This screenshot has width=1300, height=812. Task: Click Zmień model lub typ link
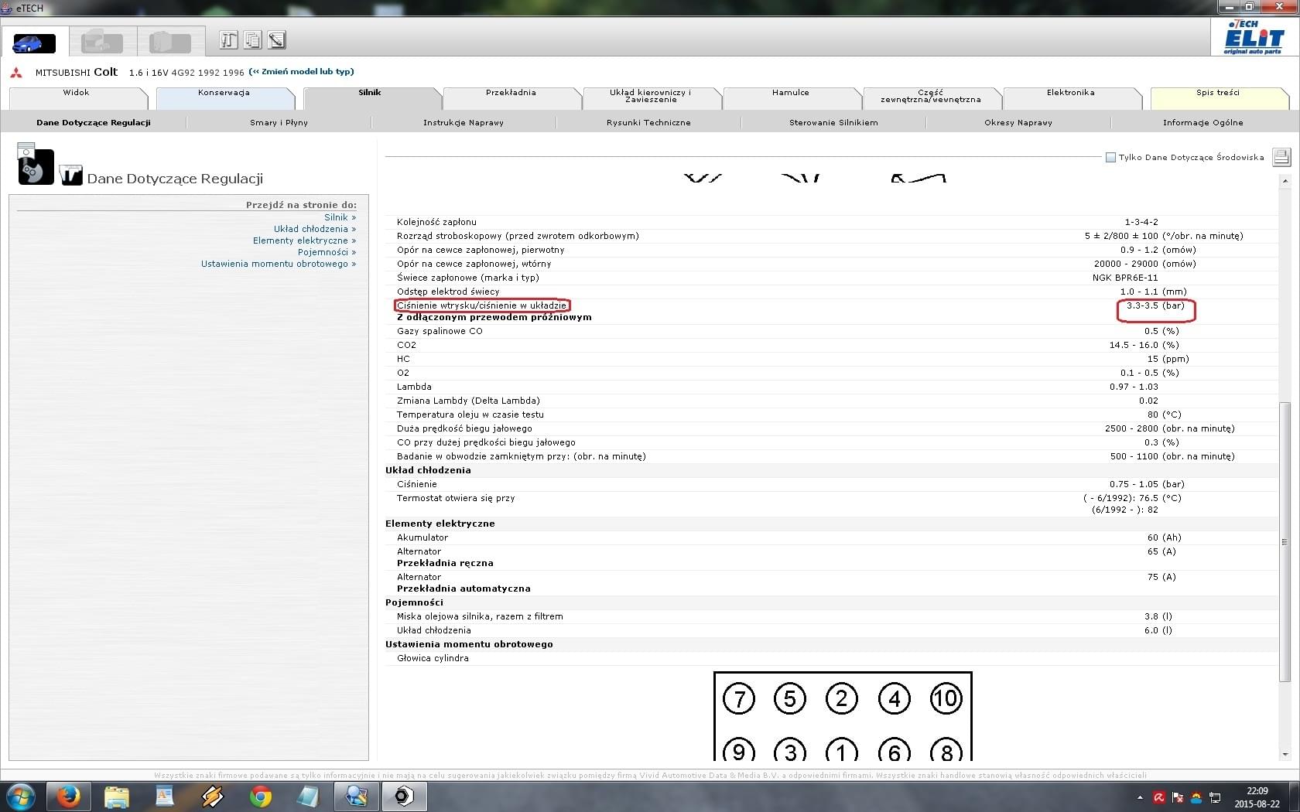303,71
